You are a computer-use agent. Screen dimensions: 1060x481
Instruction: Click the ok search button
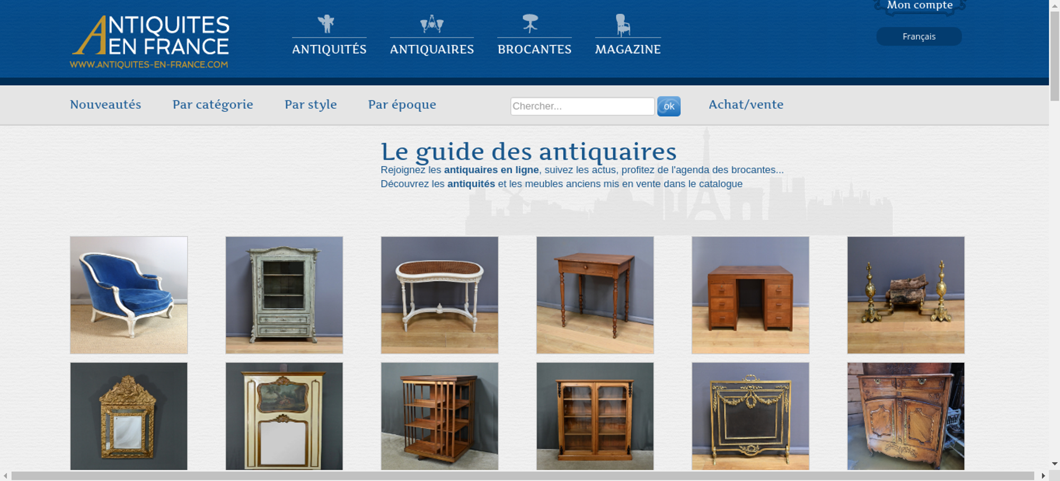coord(669,106)
